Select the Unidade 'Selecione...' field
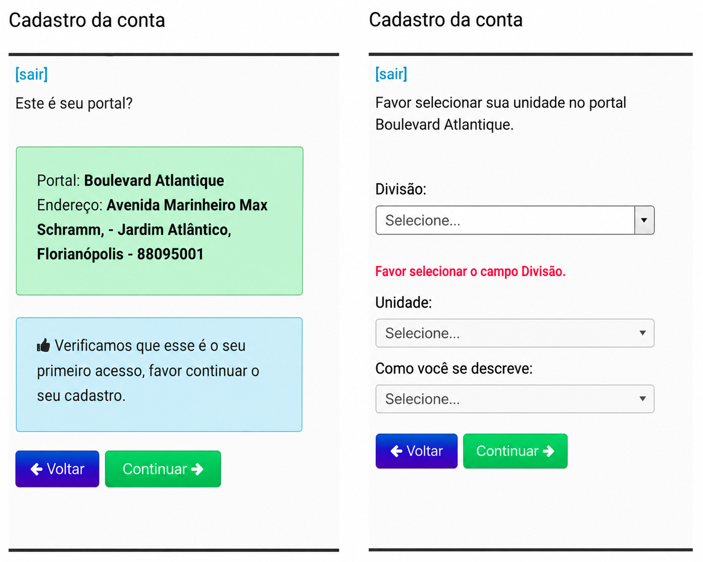Screen dimensions: 703x562 [x=515, y=333]
